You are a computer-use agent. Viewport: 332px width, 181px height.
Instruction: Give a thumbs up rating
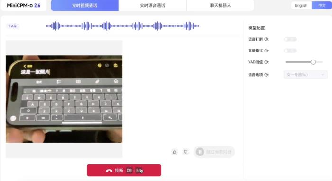pyautogui.click(x=175, y=152)
